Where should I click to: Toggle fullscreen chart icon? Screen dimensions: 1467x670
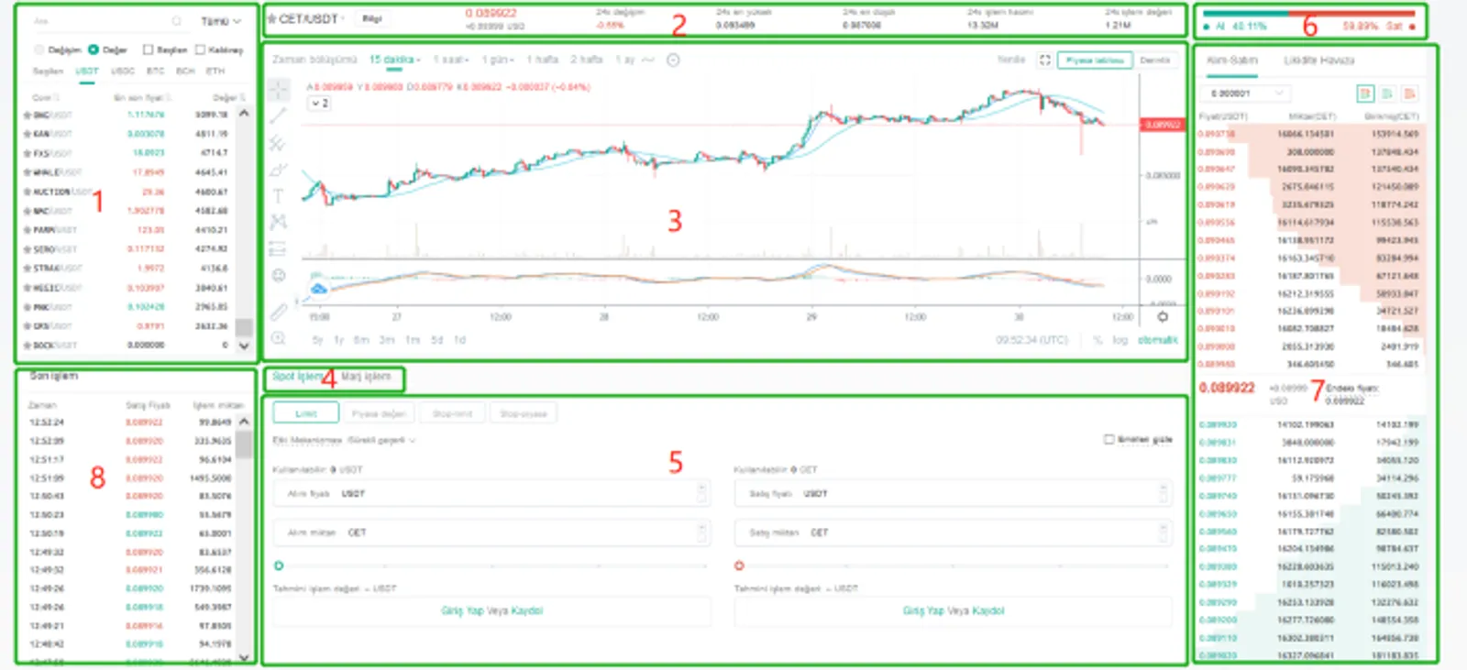(x=1043, y=60)
